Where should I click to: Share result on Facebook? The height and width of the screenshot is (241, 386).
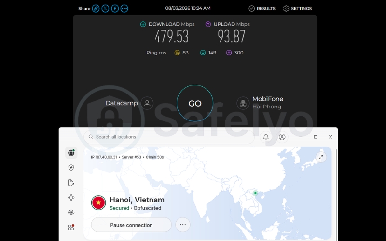115,8
